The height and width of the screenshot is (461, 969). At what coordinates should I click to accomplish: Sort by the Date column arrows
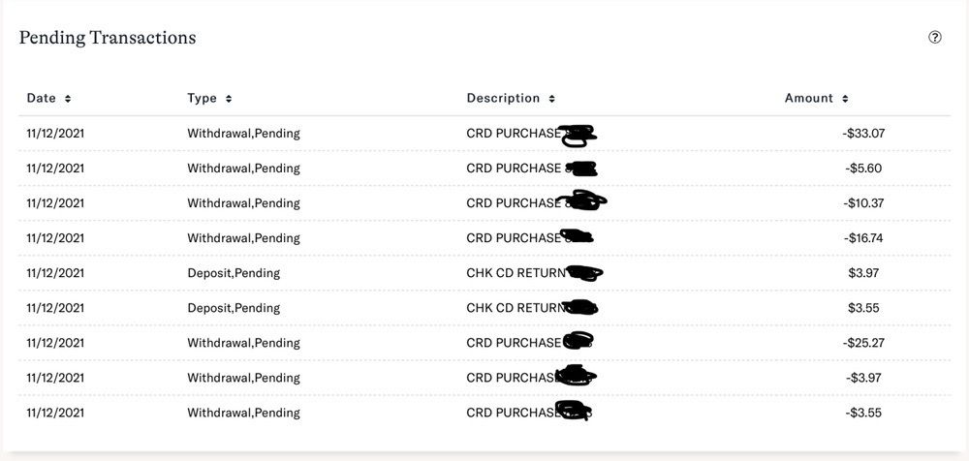(68, 99)
